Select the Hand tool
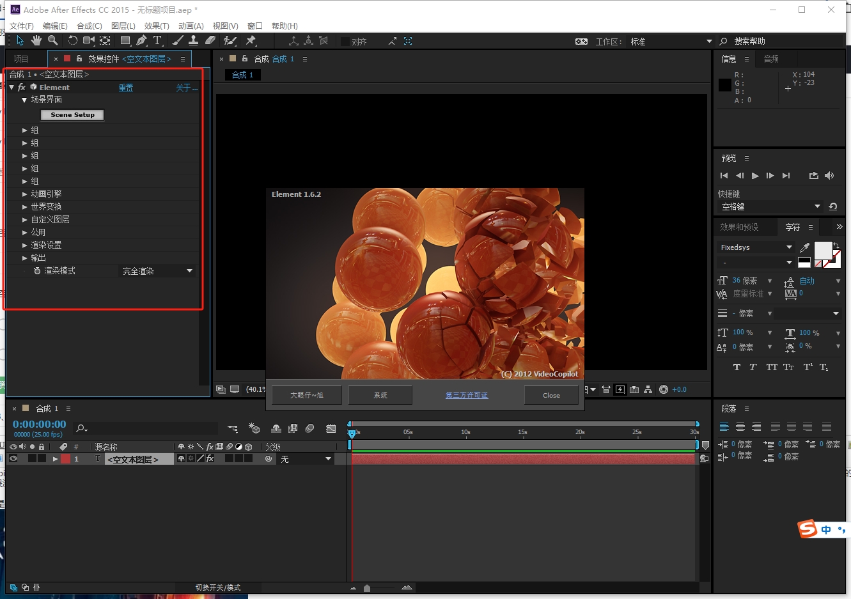 [36, 41]
